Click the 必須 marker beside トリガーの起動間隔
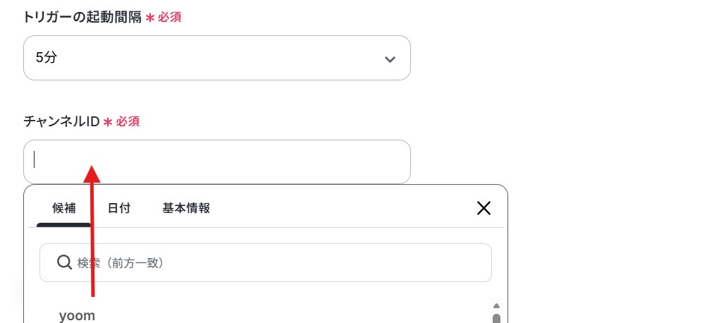714x323 pixels. (x=169, y=18)
